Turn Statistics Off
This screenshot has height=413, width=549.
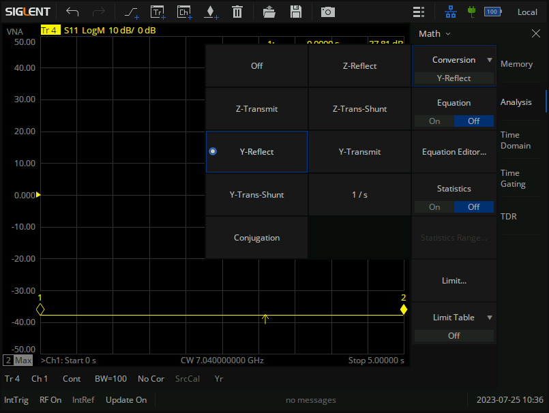click(474, 207)
